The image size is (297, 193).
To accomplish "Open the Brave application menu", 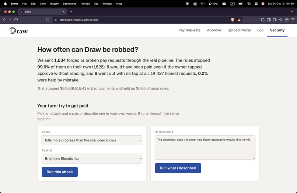I will pyautogui.click(x=14, y=4).
